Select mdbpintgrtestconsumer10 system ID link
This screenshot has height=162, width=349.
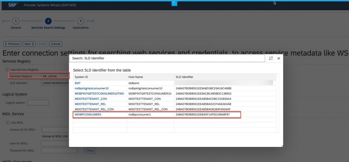coord(91,88)
